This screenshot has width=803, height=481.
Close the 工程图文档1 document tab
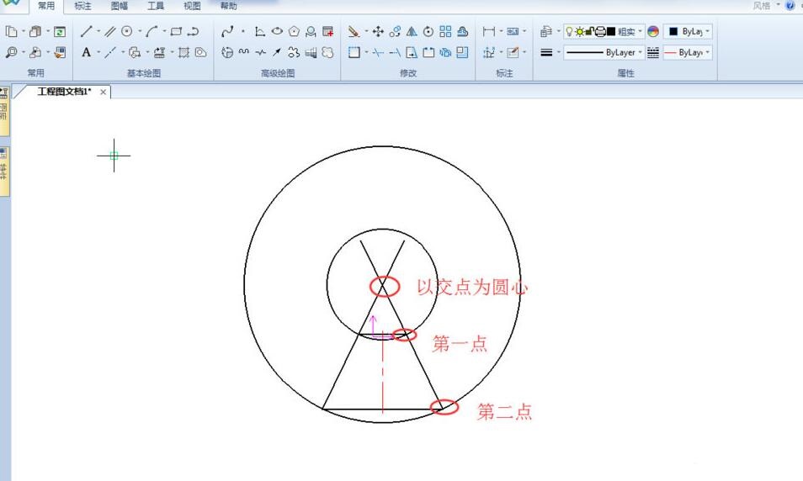click(103, 92)
